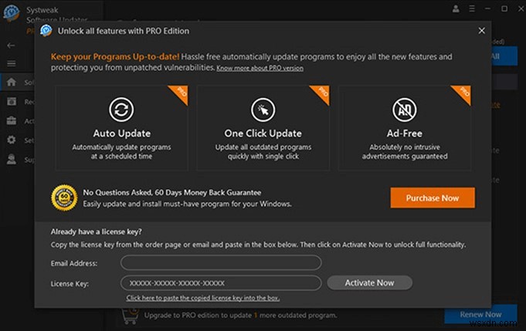The image size is (526, 331).
Task: Click the paste copied license key link
Action: 203,298
